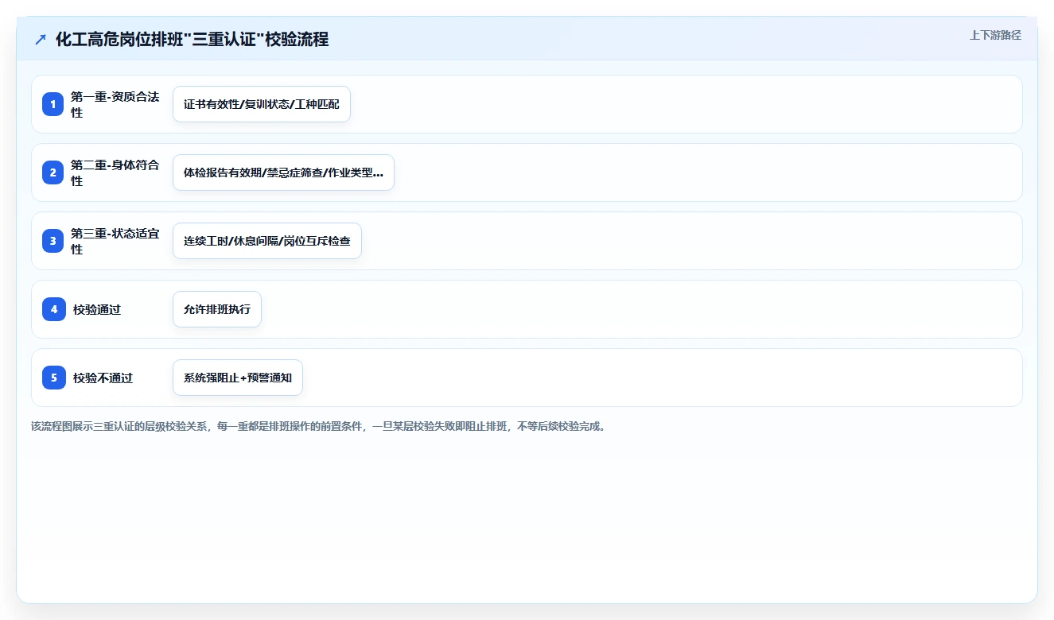Click the 允许排班执行 chip

coord(217,309)
